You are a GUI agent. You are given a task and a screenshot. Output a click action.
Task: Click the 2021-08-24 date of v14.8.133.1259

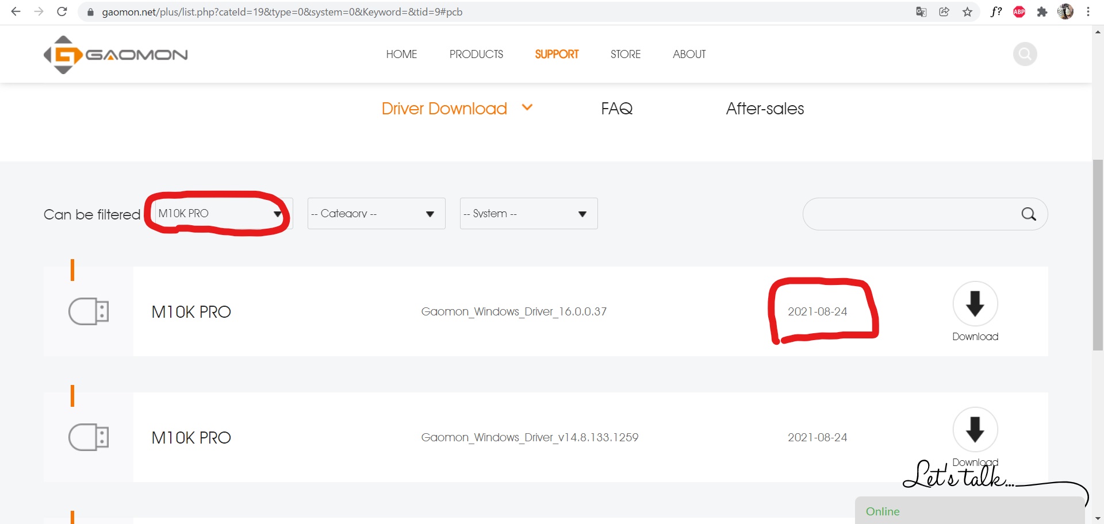coord(818,437)
